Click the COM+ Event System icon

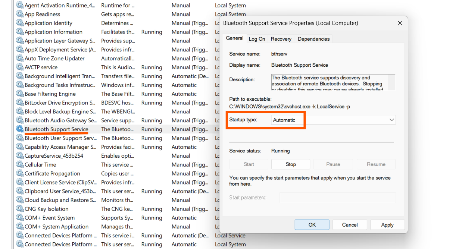point(19,218)
